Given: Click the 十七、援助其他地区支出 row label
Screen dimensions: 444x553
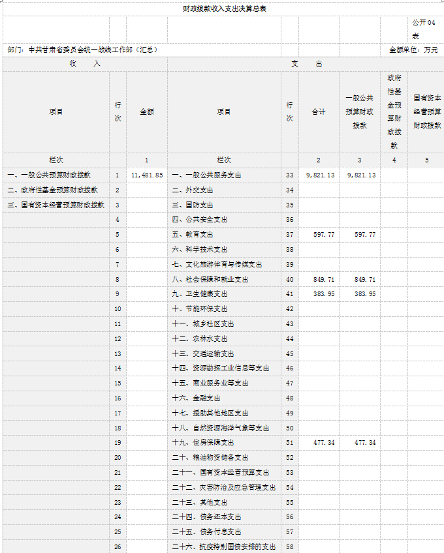Looking at the screenshot, I should (x=210, y=413).
